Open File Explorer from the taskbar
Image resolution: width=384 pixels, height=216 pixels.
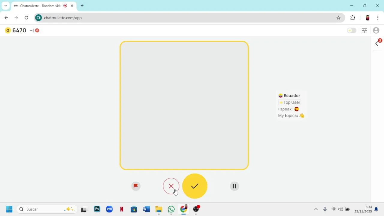[x=159, y=209]
